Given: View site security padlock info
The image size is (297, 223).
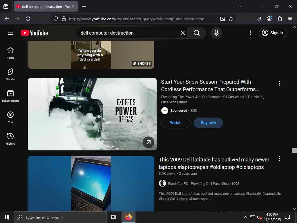Looking at the screenshot, I should (x=64, y=19).
